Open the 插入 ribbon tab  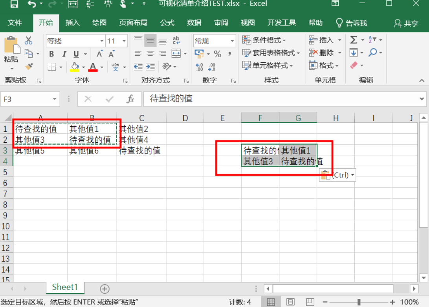point(73,23)
